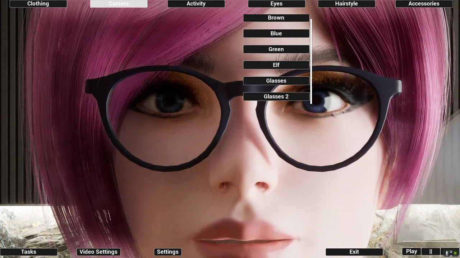The height and width of the screenshot is (258, 460).
Task: Select Green eye color
Action: pos(276,49)
